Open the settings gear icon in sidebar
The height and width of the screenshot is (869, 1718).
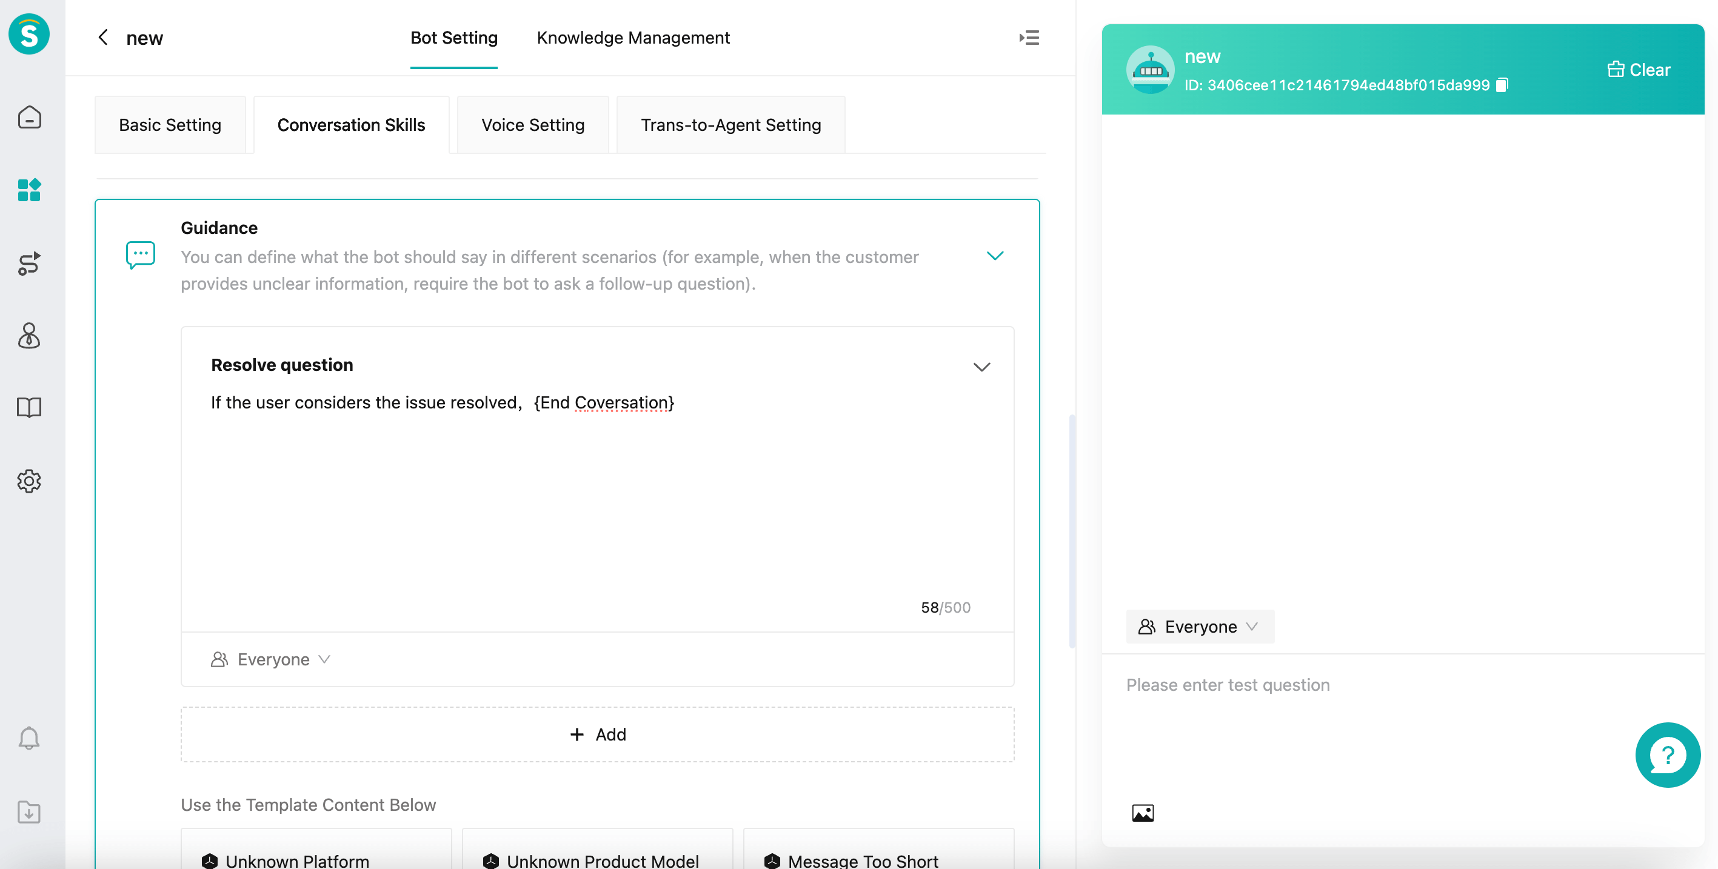29,481
